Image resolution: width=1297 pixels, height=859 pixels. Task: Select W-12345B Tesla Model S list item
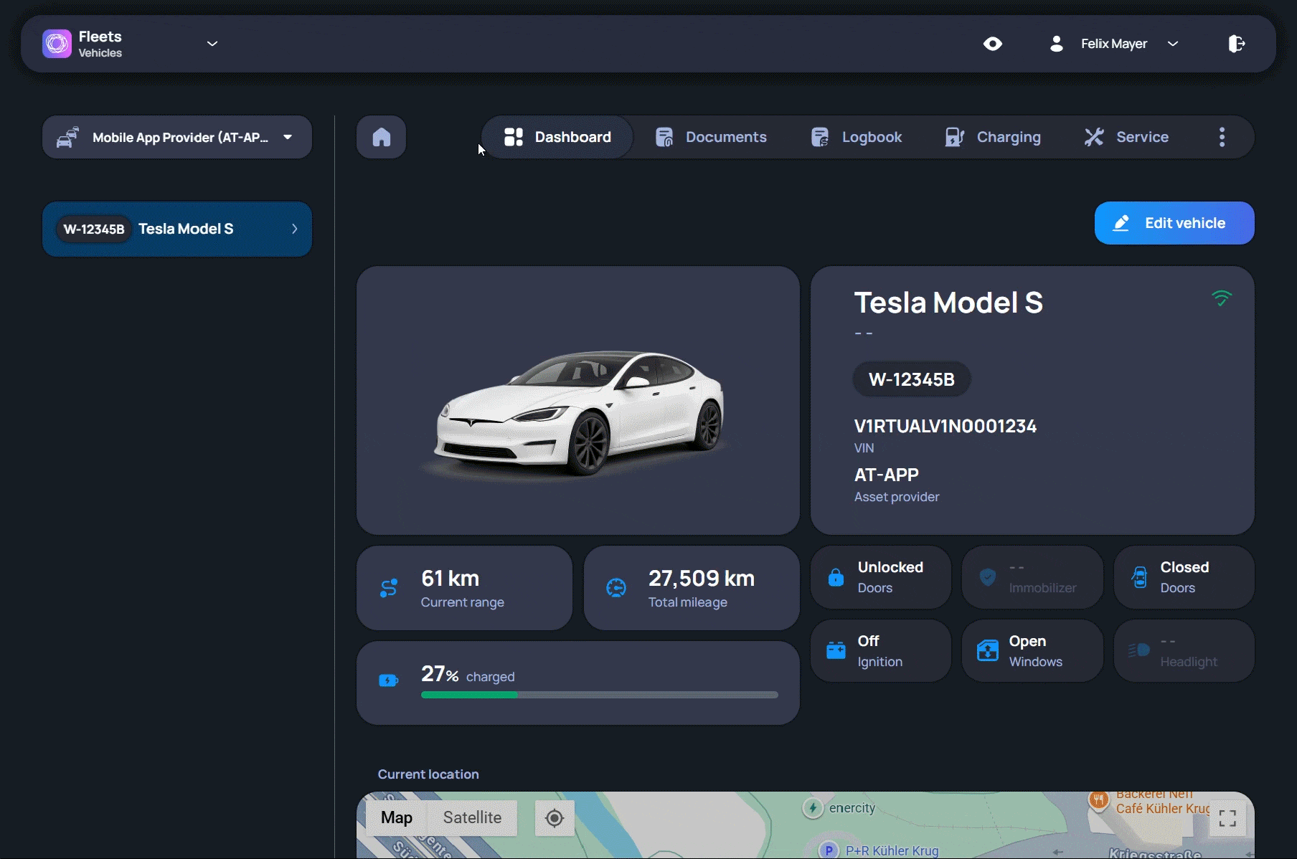[177, 229]
